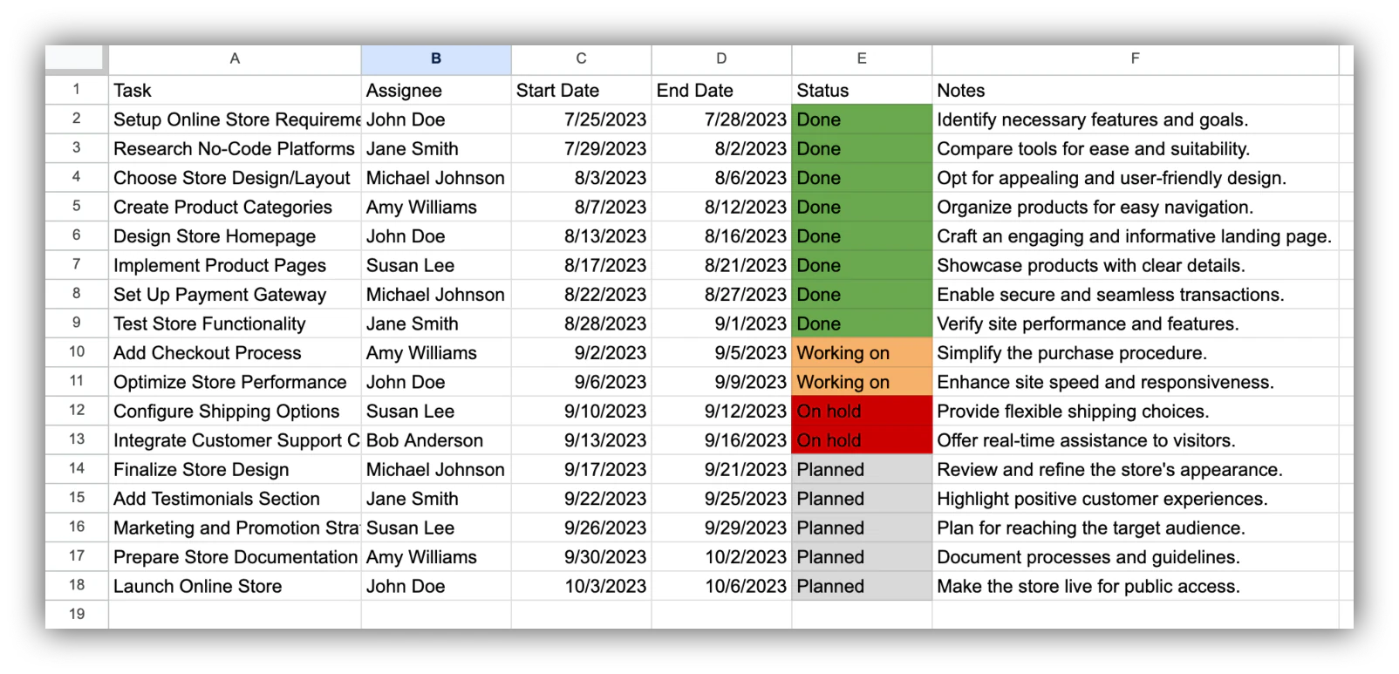Select row number 14 header
The image size is (1399, 674).
pyautogui.click(x=77, y=469)
